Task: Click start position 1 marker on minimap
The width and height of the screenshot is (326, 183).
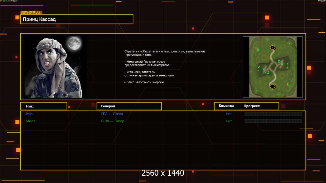Action: (272, 48)
